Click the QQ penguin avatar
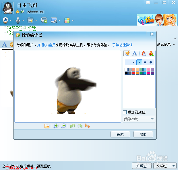 [x=8, y=8]
